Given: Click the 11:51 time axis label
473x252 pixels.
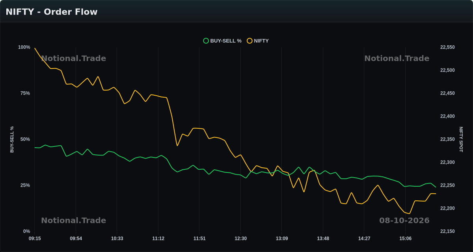Looking at the screenshot, I should (199, 239).
